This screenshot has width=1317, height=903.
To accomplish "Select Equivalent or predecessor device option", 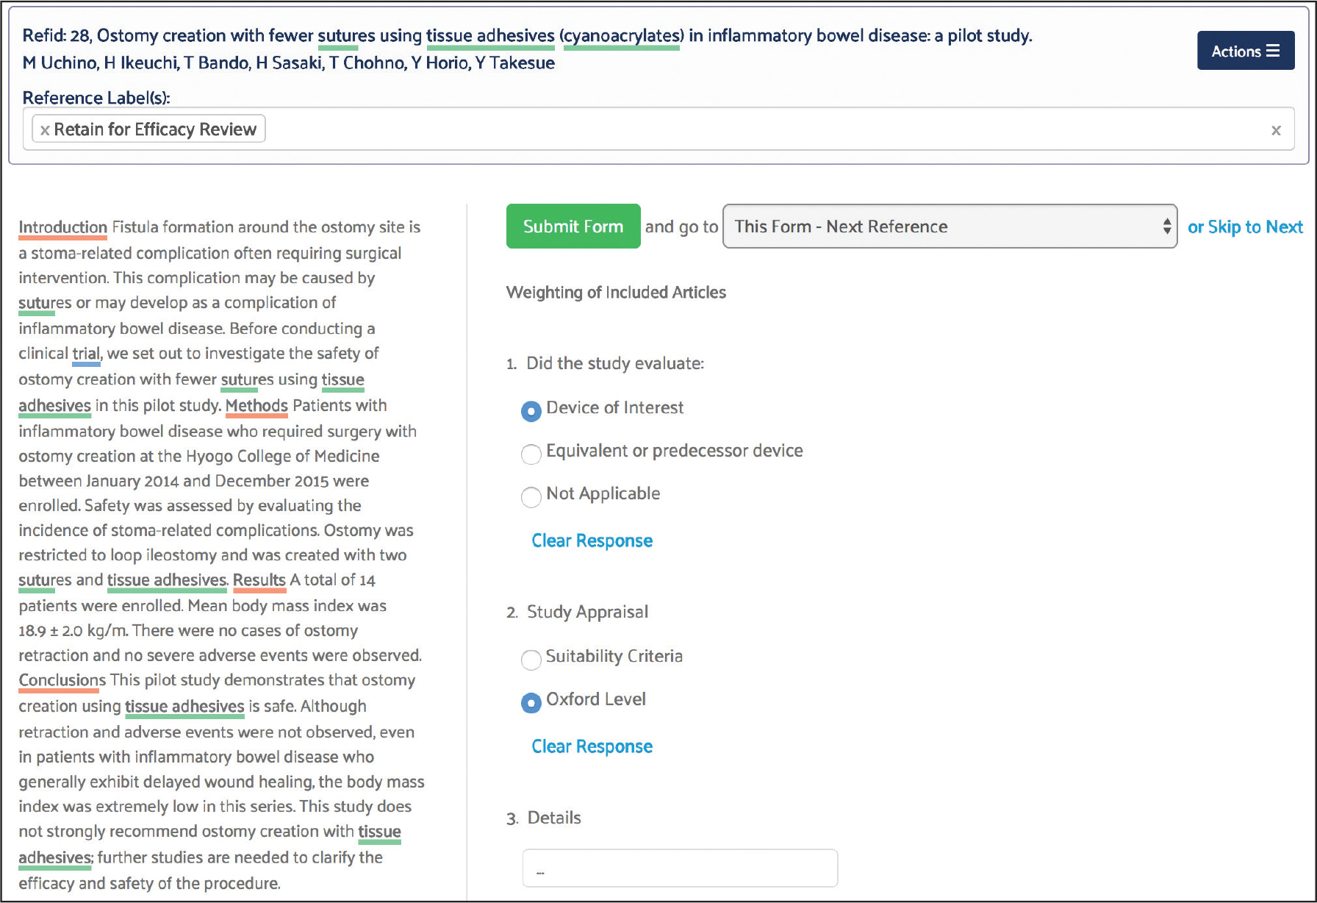I will [x=531, y=454].
